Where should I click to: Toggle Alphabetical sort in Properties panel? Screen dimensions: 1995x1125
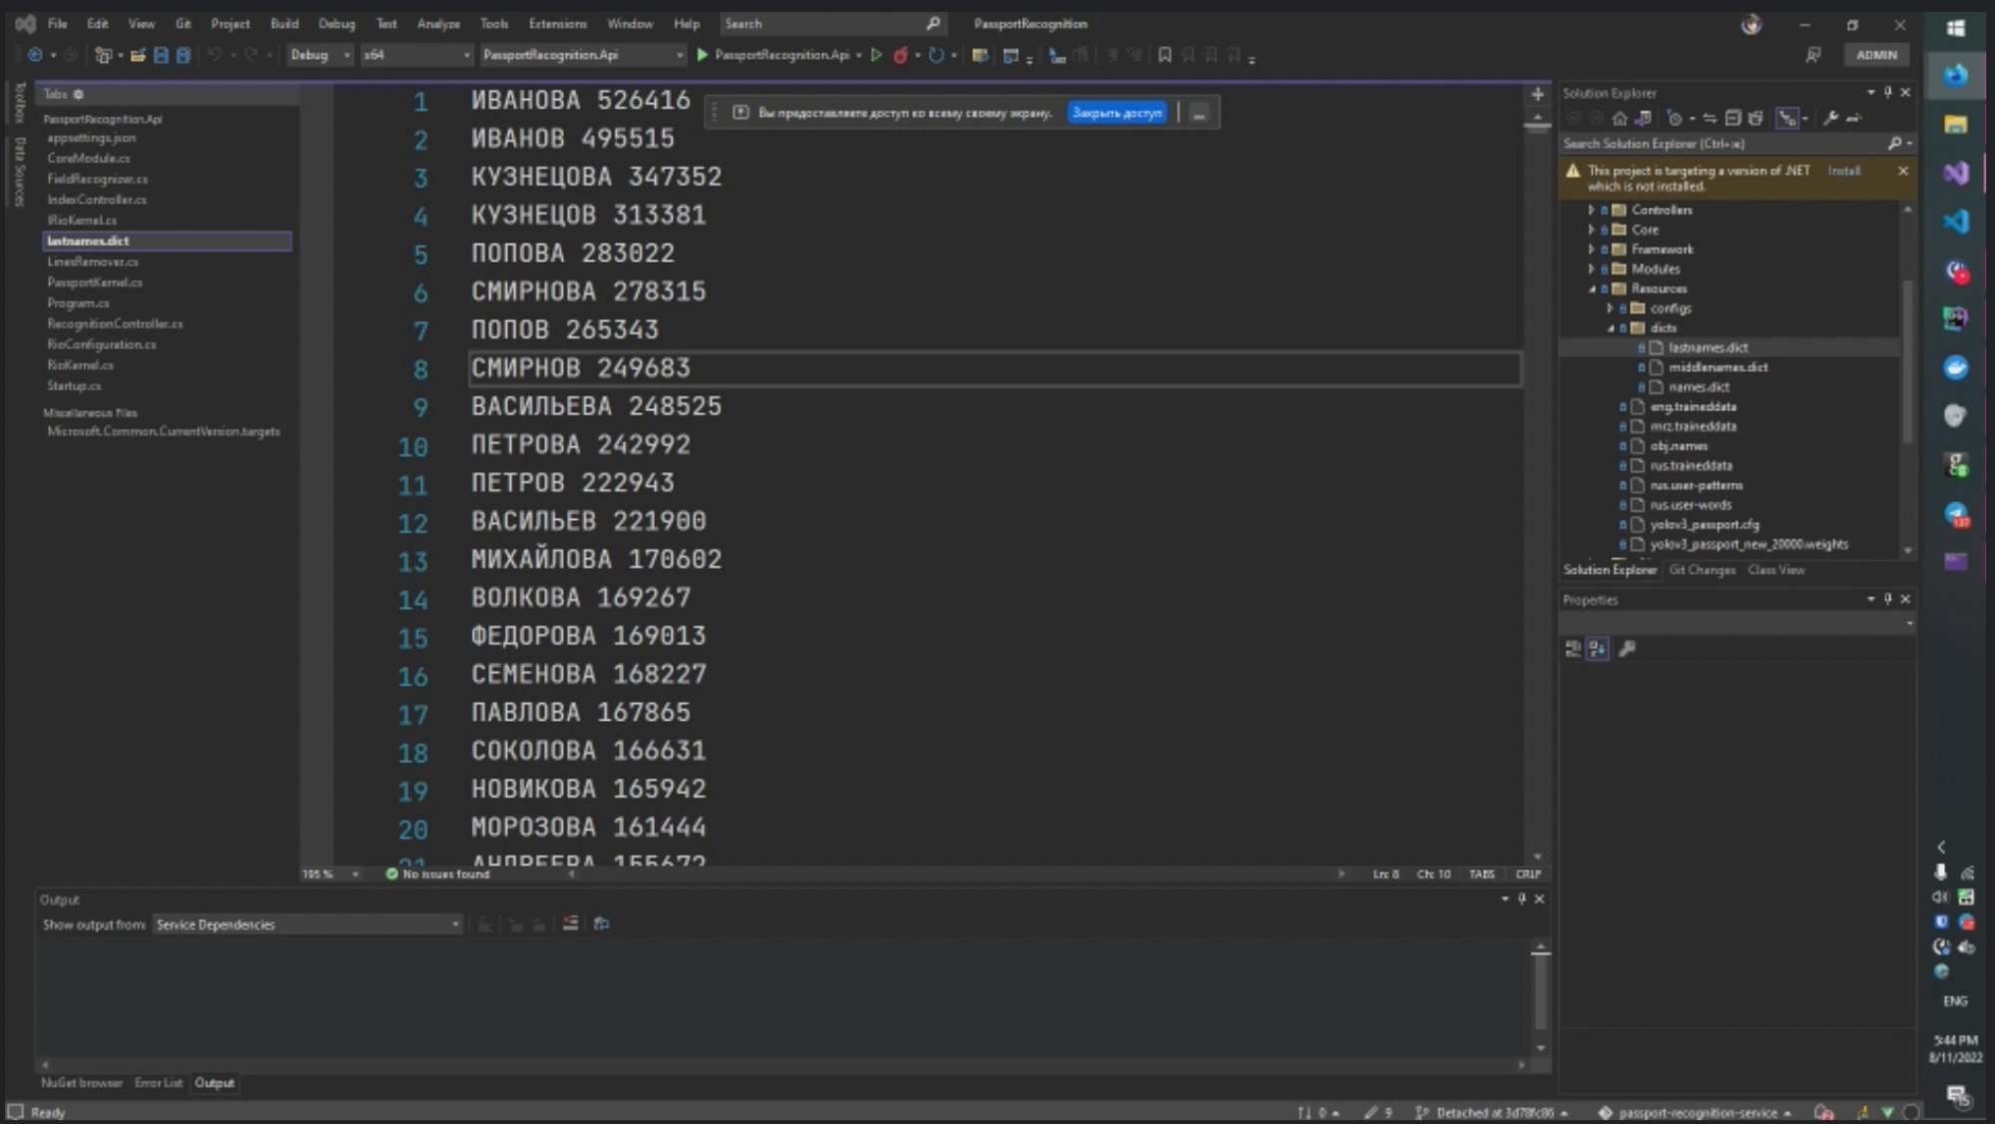[x=1598, y=649]
